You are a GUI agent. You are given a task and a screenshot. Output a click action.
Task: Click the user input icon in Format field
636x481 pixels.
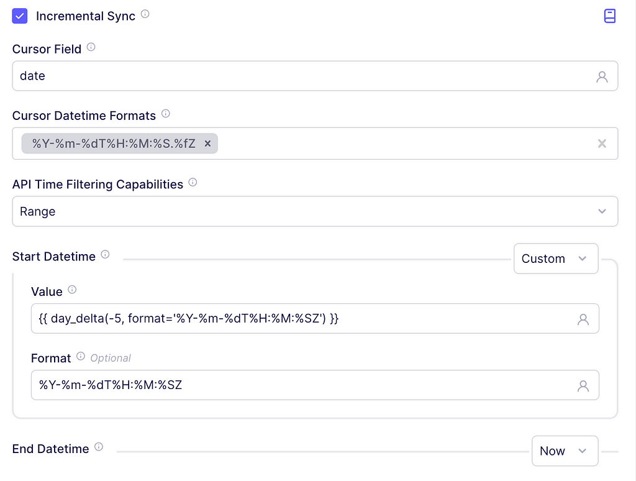click(x=583, y=385)
